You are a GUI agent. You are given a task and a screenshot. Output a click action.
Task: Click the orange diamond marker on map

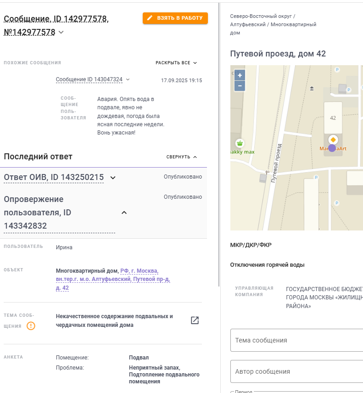[x=333, y=140]
